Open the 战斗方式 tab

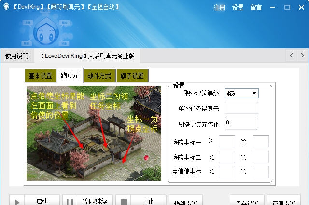pyautogui.click(x=99, y=76)
